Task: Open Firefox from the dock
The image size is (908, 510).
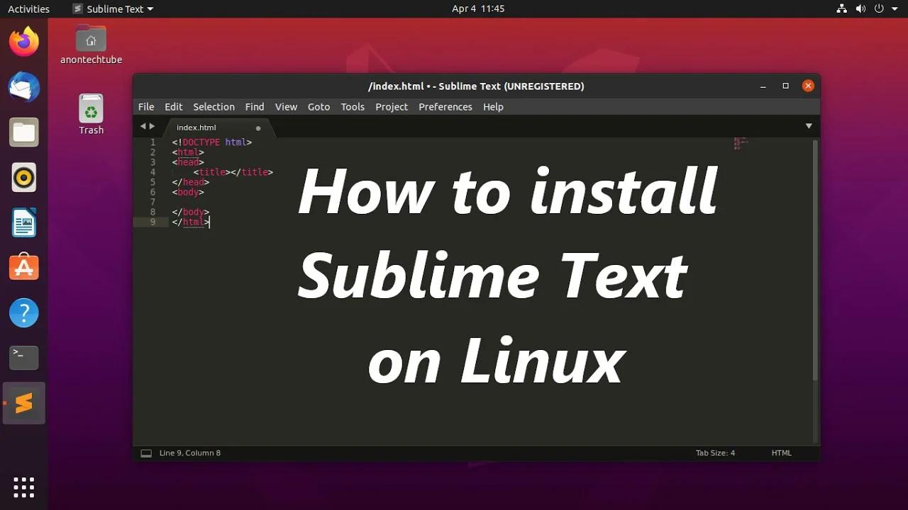Action: [23, 42]
